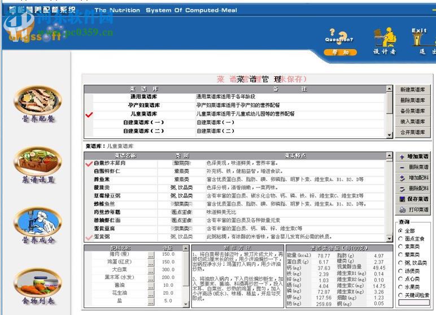The image size is (436, 315).
Task: Open the browse button for 黑木耳(水发)
Action: (x=151, y=278)
